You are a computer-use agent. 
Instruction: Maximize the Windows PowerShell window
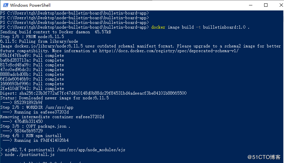(266, 5)
